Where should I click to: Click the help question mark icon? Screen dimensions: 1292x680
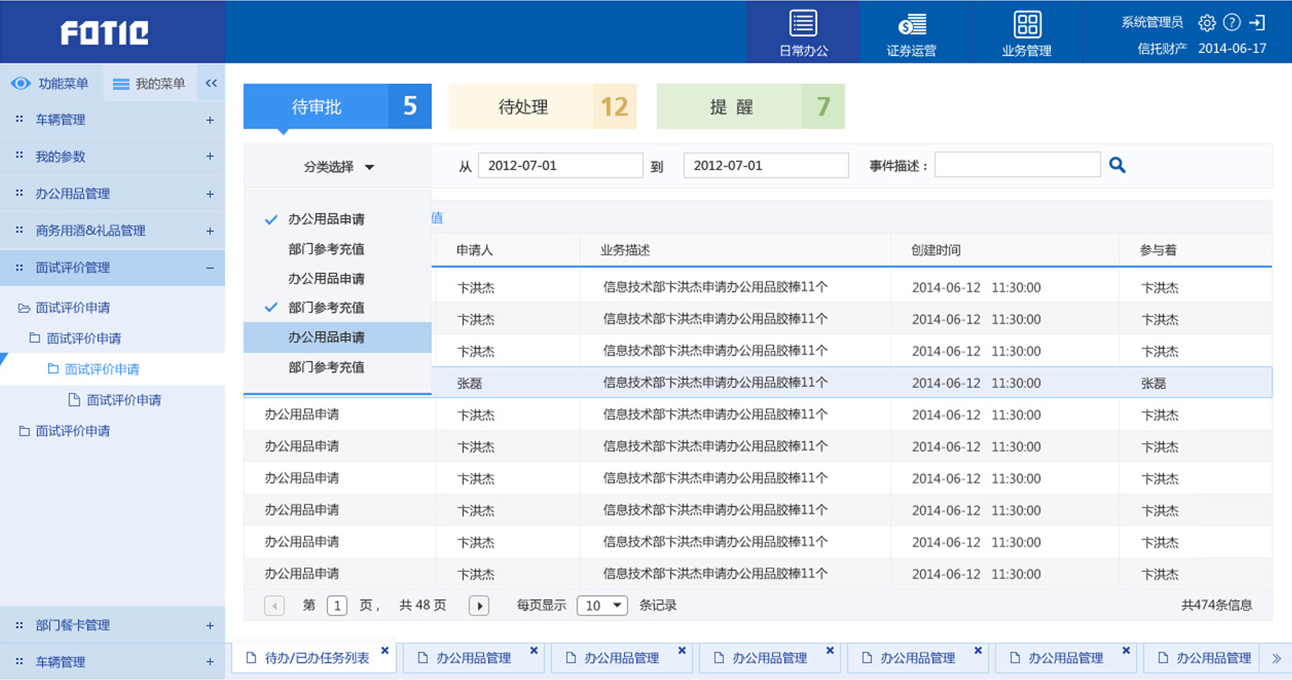(x=1232, y=22)
